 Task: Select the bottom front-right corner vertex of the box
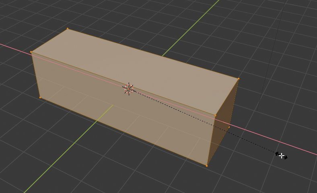pyautogui.click(x=207, y=166)
